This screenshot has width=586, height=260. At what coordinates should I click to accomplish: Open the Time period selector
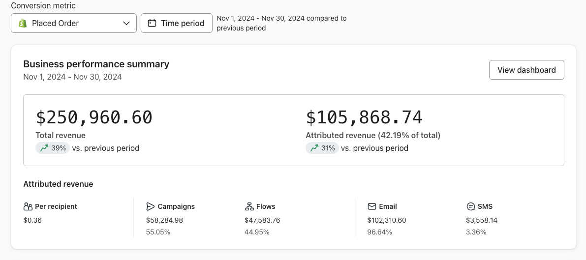(177, 23)
